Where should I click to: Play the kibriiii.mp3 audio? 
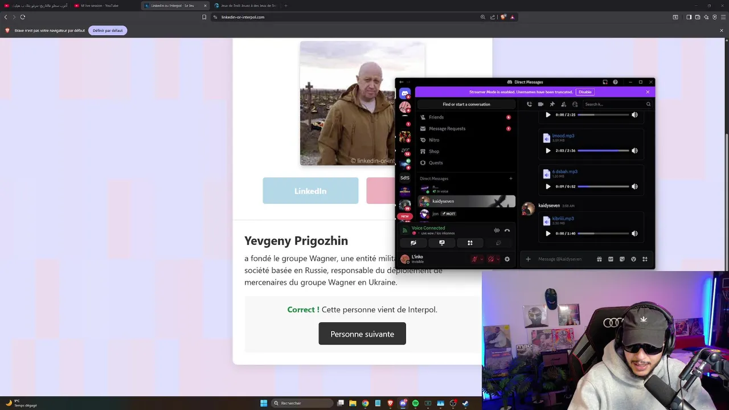[x=548, y=233]
